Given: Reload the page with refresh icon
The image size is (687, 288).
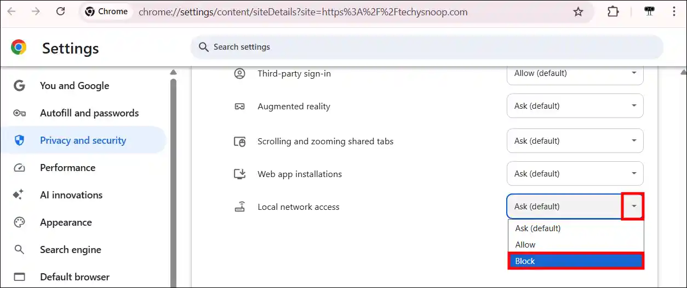Looking at the screenshot, I should pos(61,11).
